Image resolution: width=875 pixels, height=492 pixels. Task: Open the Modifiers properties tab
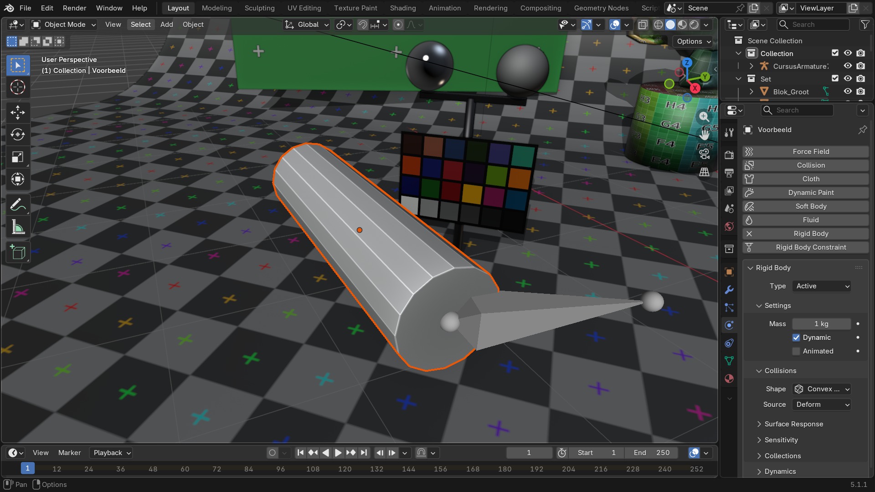[729, 290]
